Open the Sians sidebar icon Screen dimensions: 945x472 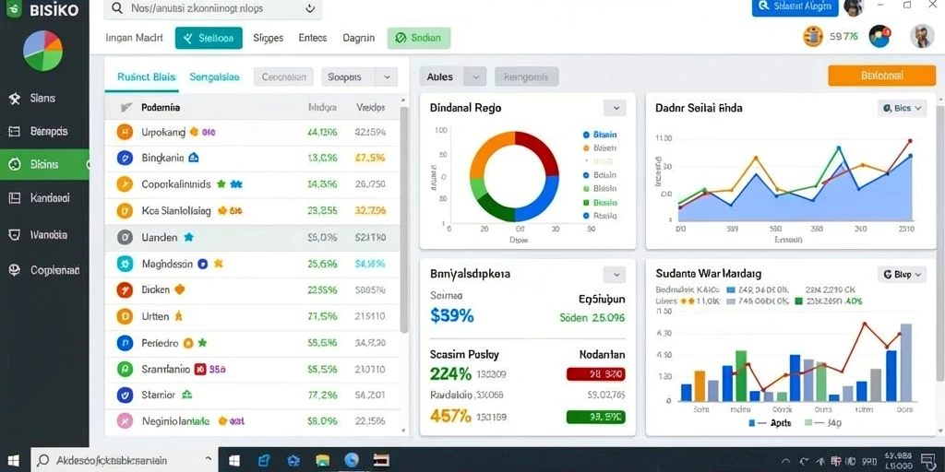click(x=15, y=99)
